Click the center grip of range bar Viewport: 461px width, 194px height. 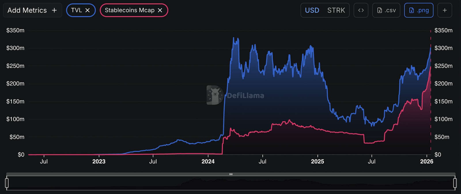(231, 174)
